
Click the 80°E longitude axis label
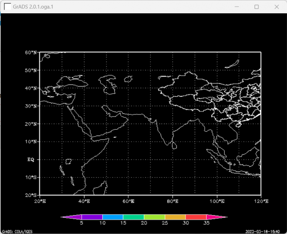click(x=172, y=201)
